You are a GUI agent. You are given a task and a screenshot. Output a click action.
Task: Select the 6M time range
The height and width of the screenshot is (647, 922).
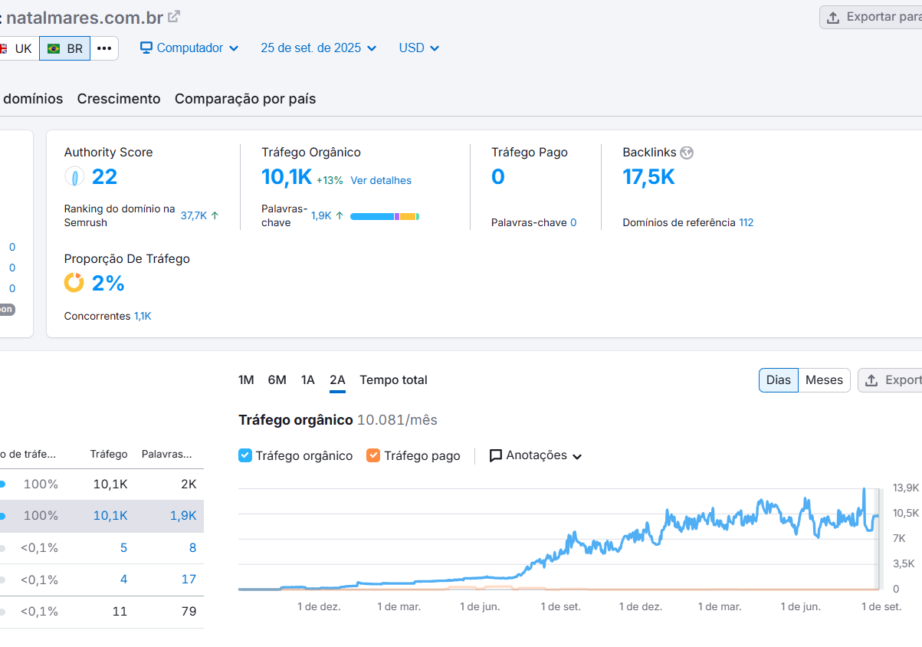[277, 380]
